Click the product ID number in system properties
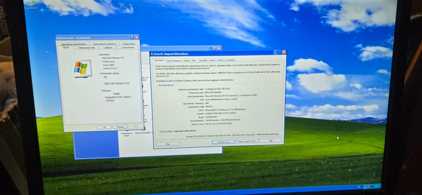 click(x=117, y=83)
